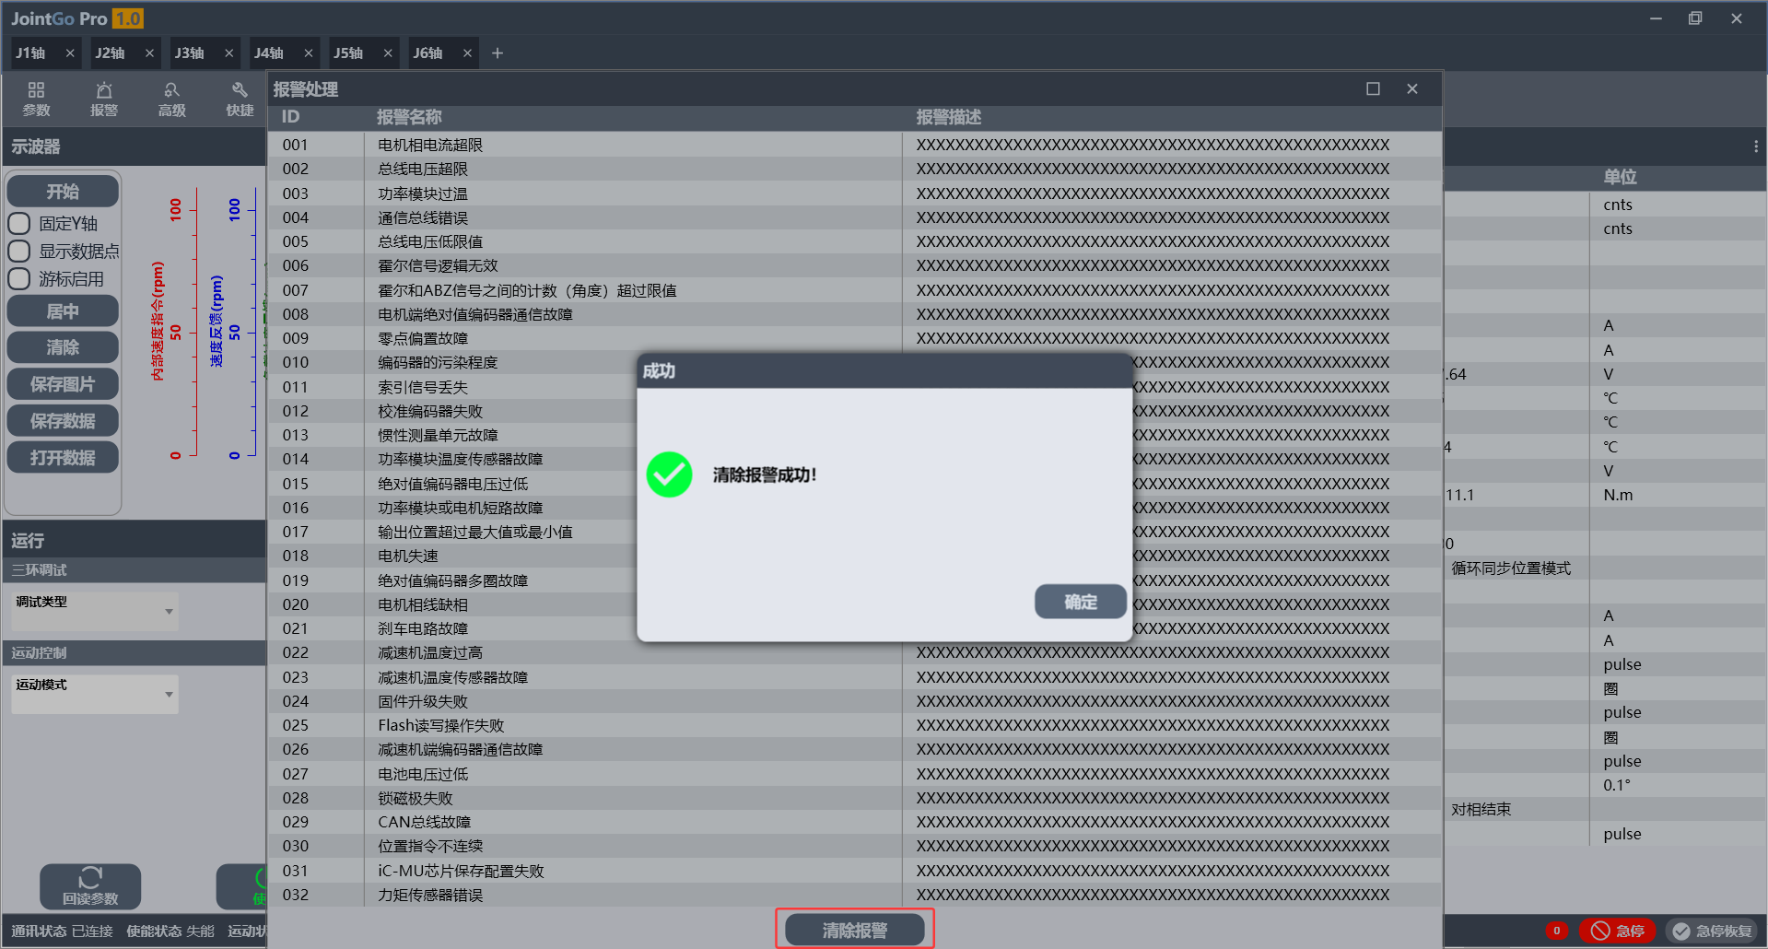Select alarm row 001 电机相电流超限
Viewport: 1768px width, 949px height.
coord(855,145)
